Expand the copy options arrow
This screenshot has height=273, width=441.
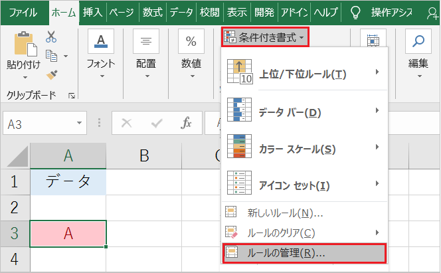point(66,56)
